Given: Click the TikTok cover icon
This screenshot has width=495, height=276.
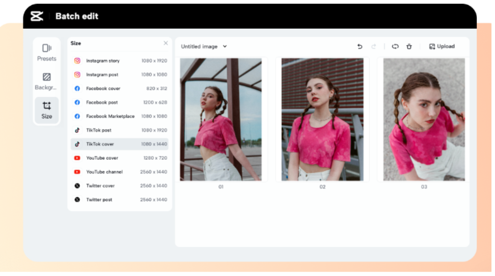Looking at the screenshot, I should 77,144.
